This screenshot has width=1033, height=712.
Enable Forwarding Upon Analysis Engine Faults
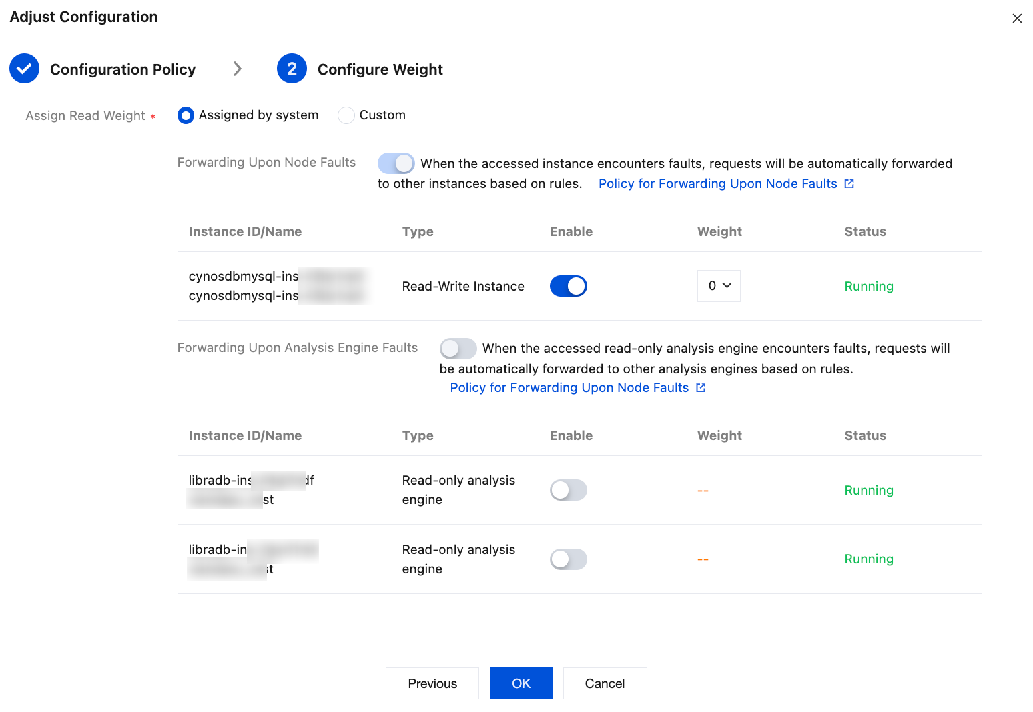pyautogui.click(x=458, y=348)
